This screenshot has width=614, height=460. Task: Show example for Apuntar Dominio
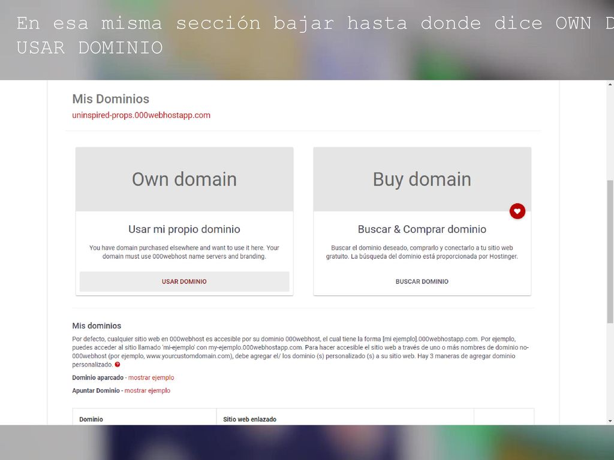[x=148, y=391]
